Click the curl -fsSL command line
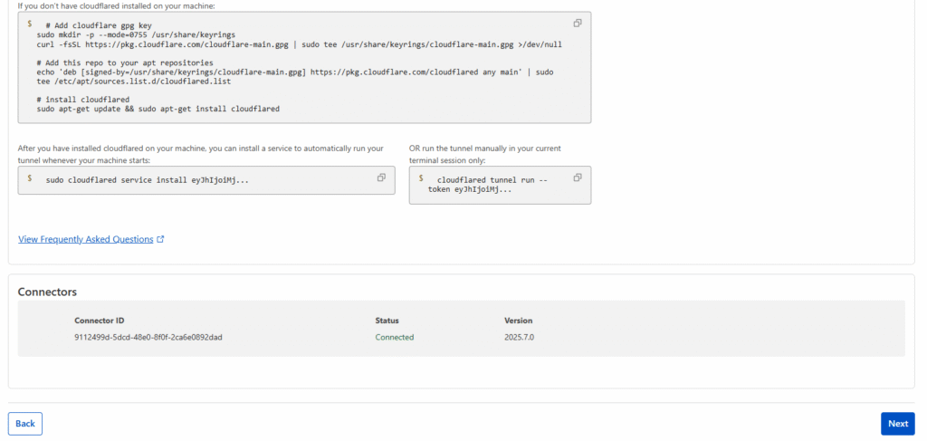Viewport: 927px width, 441px height. 299,44
